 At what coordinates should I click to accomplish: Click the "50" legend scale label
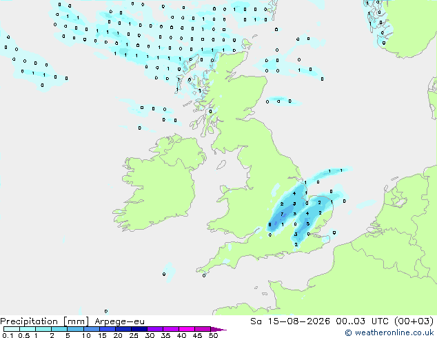tap(214, 335)
